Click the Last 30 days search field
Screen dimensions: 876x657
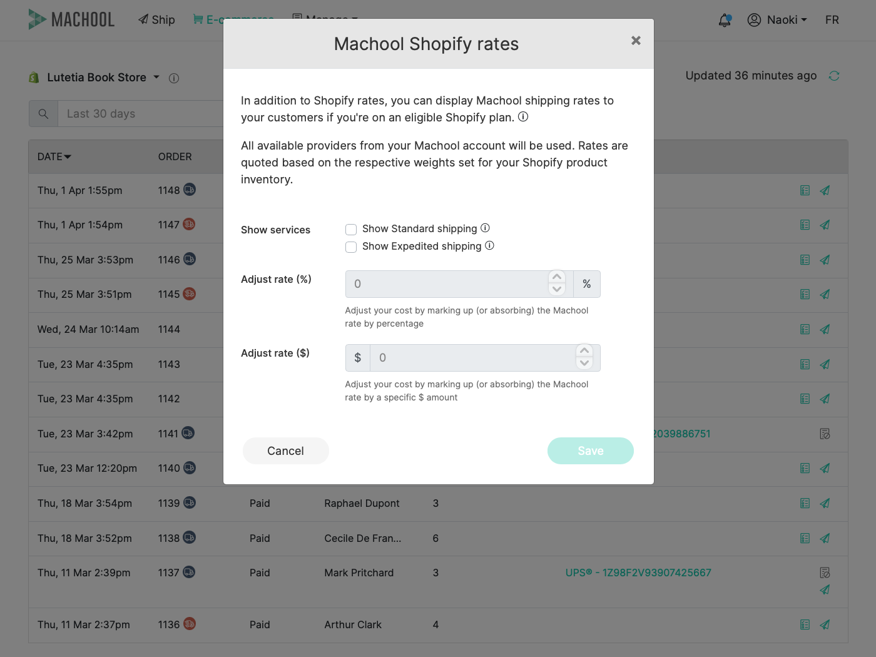tap(141, 114)
